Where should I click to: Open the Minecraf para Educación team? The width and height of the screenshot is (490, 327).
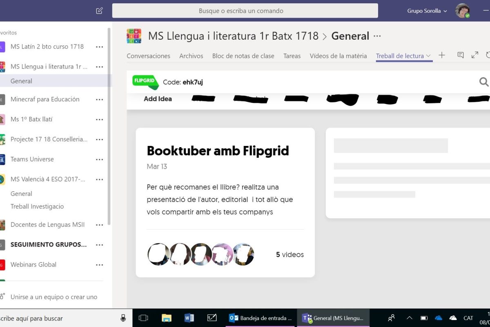[x=45, y=99]
